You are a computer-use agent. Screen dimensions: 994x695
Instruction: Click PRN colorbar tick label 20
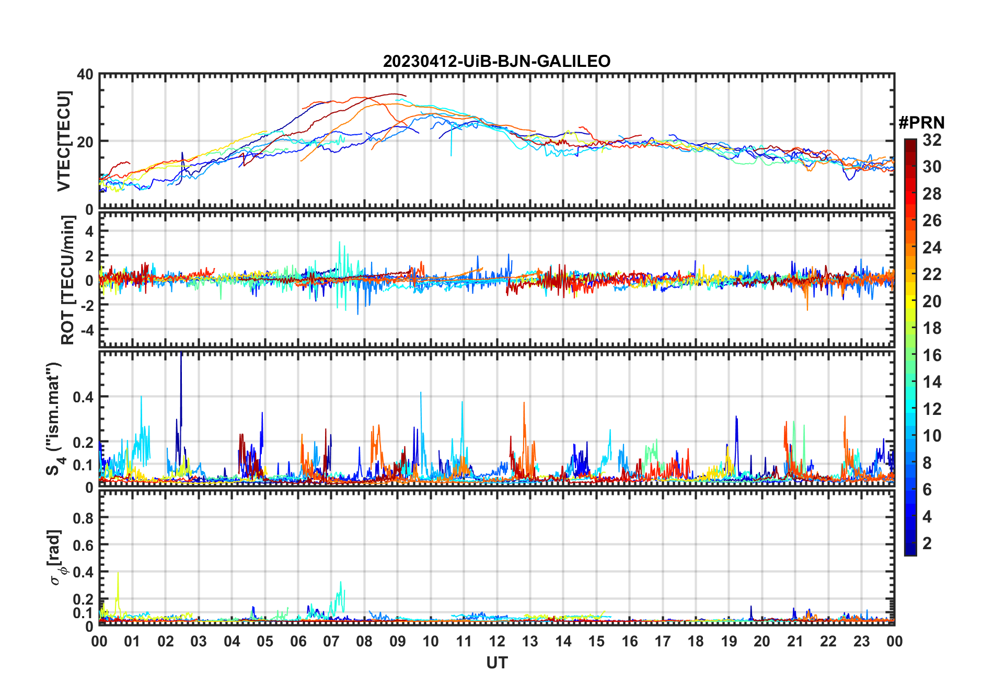(x=932, y=302)
